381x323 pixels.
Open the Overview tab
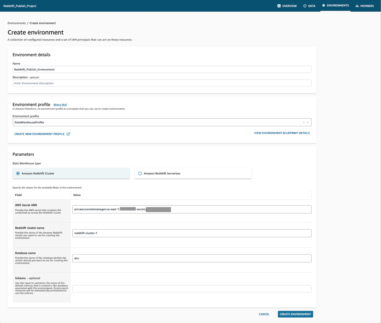coord(287,6)
